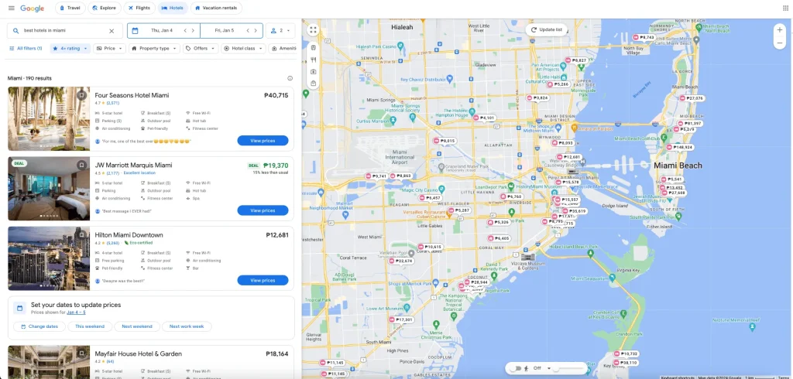Click the ₱8,743 hotel pin near North Bay Village
Viewport: 793px width, 379px height.
pyautogui.click(x=644, y=37)
